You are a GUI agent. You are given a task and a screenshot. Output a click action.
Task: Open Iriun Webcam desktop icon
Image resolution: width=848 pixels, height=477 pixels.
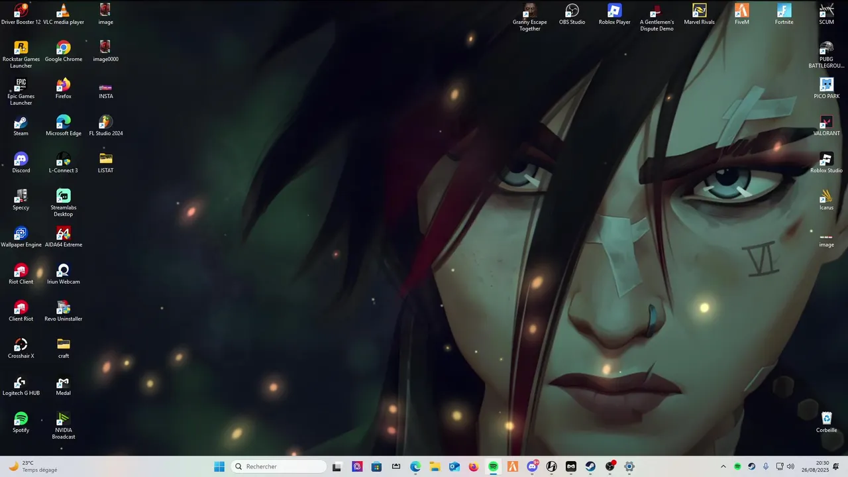coord(64,274)
